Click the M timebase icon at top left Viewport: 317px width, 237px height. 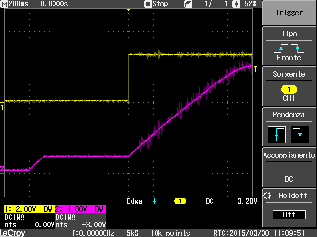click(x=4, y=4)
